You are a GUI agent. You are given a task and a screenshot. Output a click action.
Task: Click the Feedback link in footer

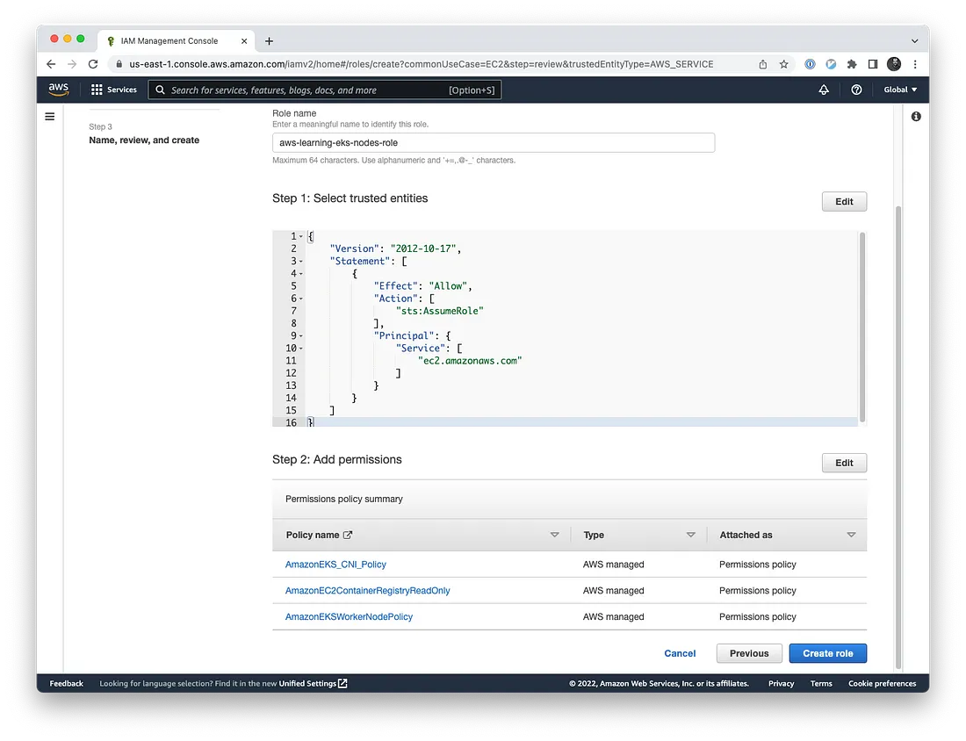click(66, 684)
